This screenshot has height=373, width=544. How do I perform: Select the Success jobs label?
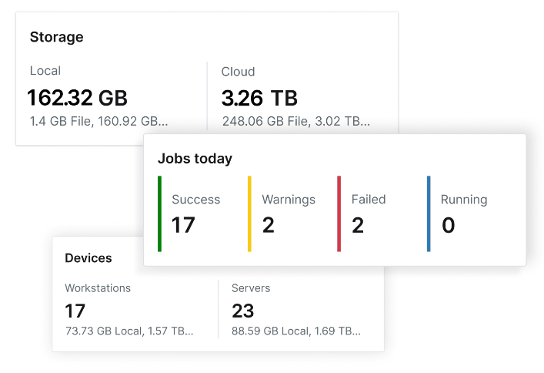[195, 200]
